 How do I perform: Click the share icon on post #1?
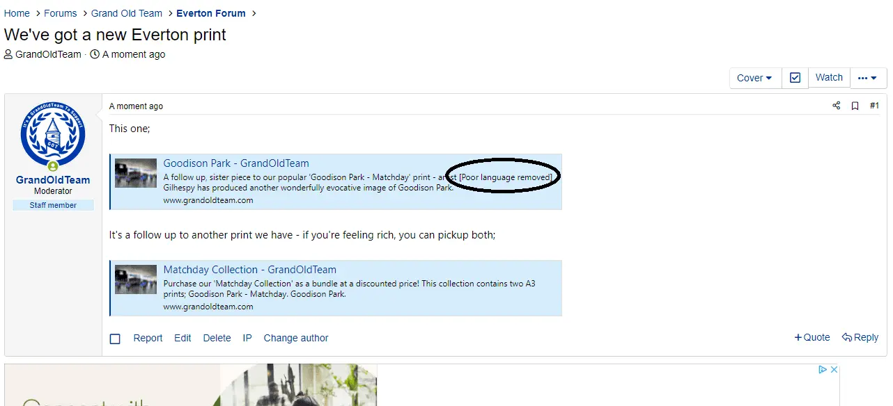point(836,106)
